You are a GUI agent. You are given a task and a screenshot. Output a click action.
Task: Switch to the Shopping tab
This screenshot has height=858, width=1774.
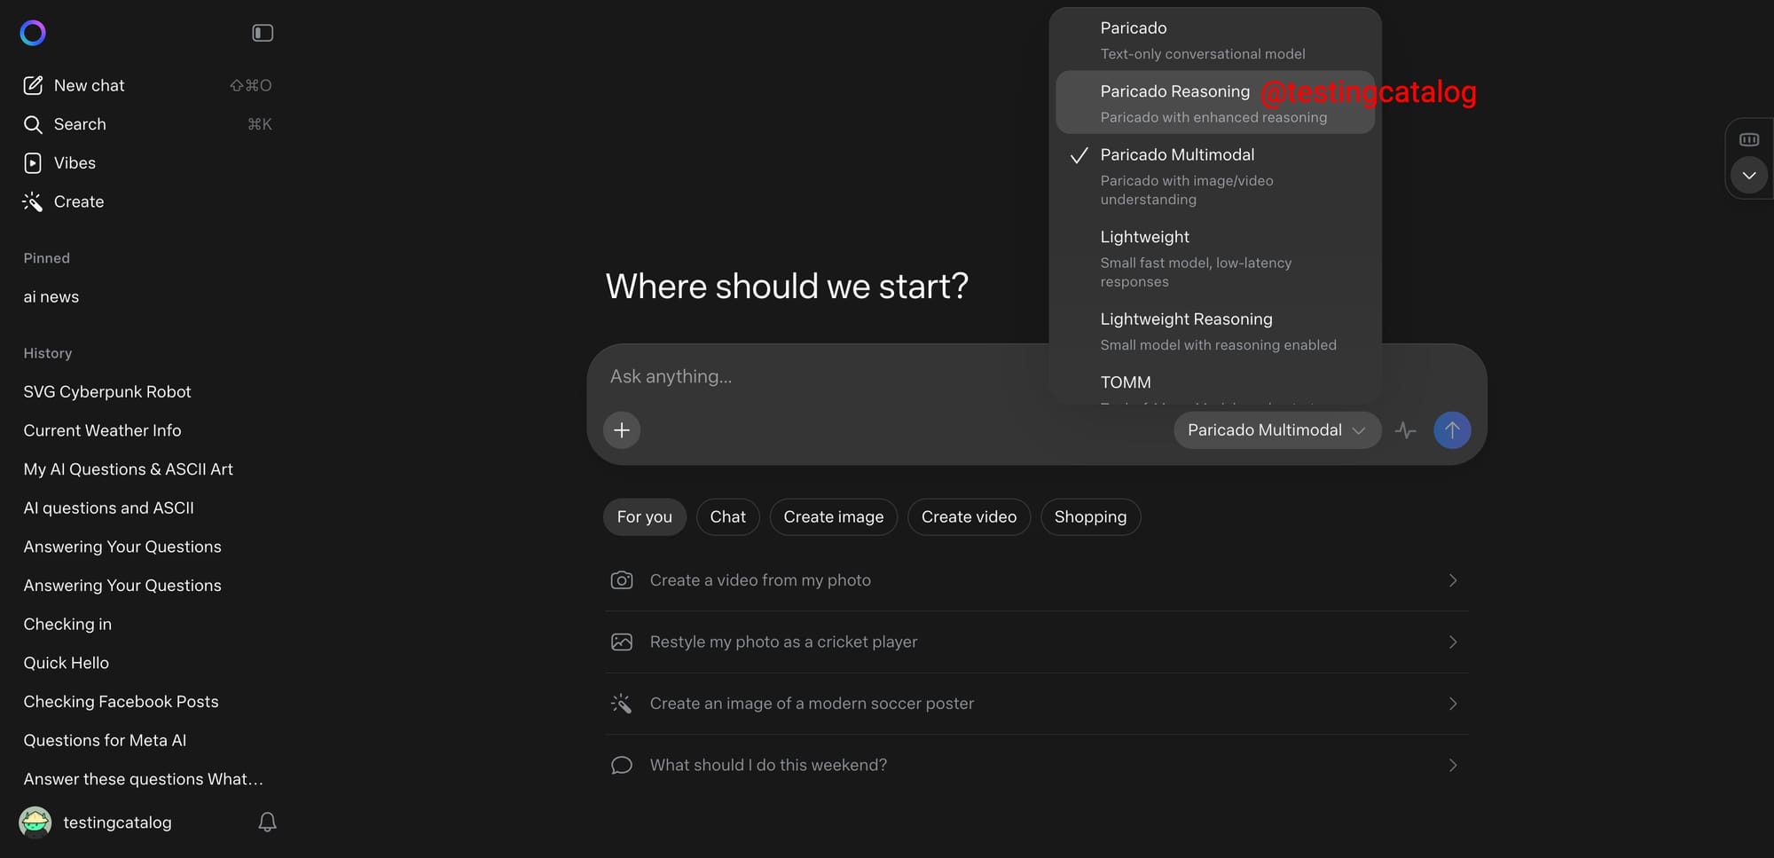[1091, 517]
